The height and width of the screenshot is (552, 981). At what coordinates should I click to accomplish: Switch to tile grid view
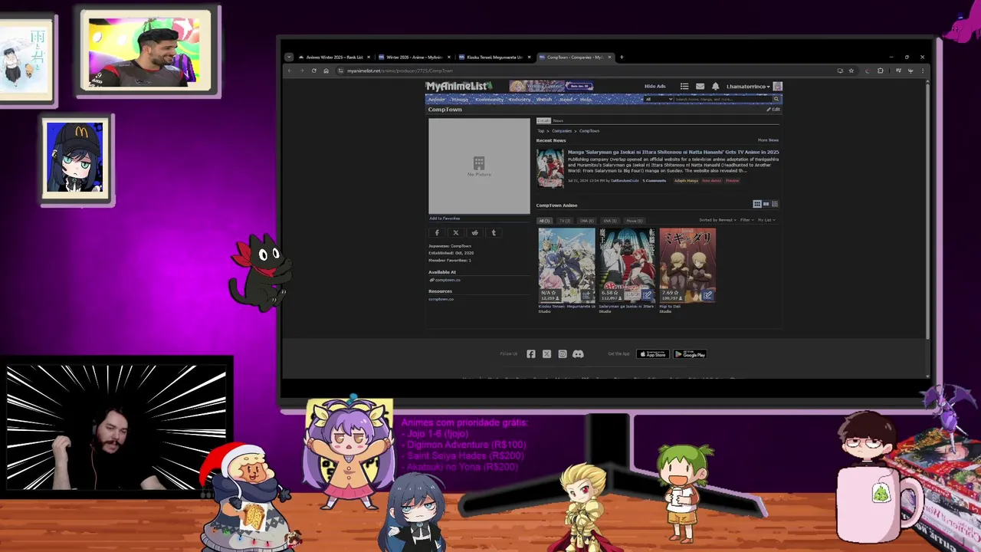pos(756,204)
